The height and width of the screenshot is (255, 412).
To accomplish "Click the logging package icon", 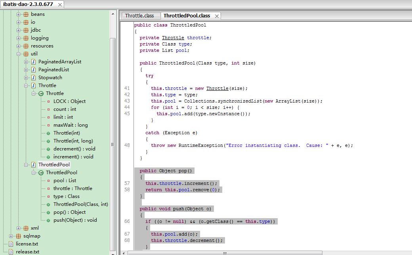I will pyautogui.click(x=26, y=38).
